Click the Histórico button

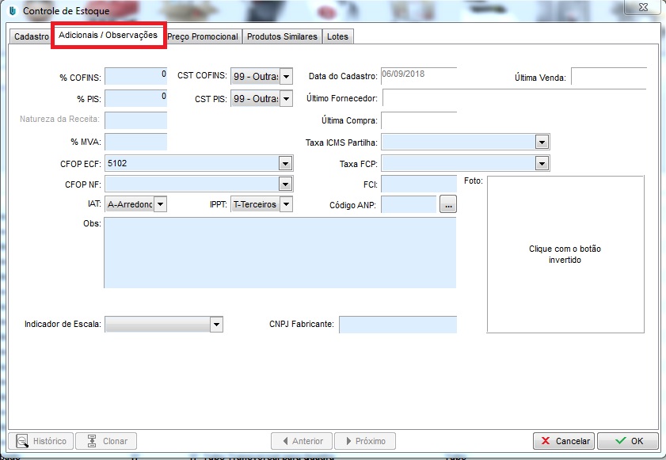coord(43,441)
